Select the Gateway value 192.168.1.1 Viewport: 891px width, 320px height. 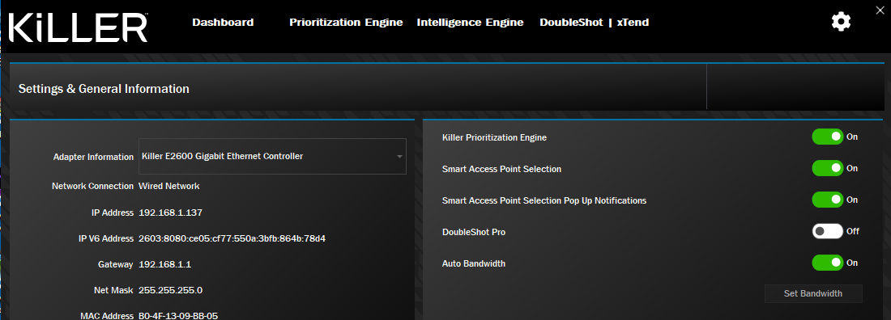click(x=164, y=264)
